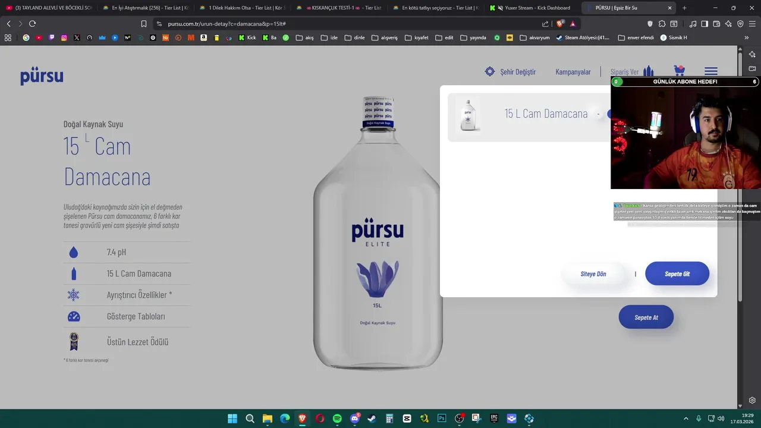Viewport: 761px width, 428px height.
Task: Click the Şehir Değiştir link
Action: (x=518, y=72)
